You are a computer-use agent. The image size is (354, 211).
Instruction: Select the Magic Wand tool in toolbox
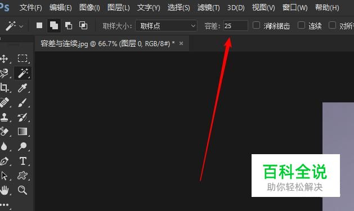(x=23, y=73)
